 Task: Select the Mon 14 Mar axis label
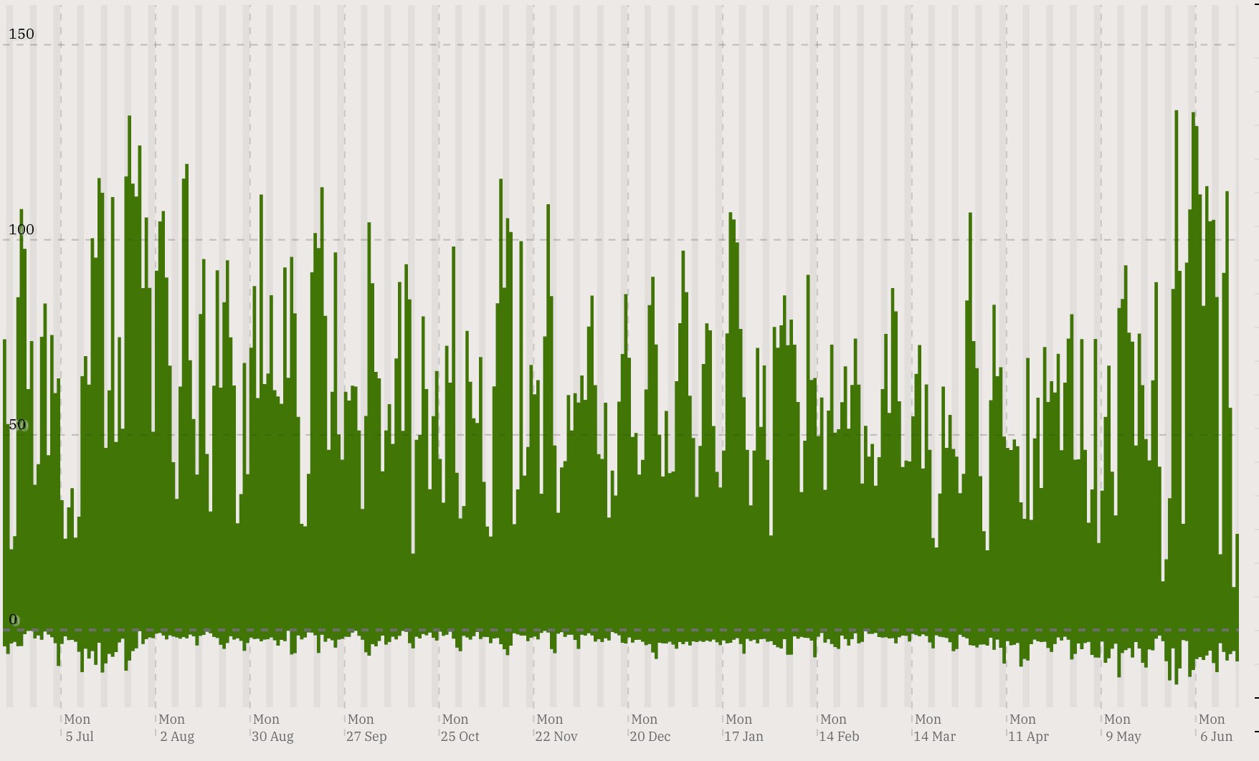click(934, 727)
